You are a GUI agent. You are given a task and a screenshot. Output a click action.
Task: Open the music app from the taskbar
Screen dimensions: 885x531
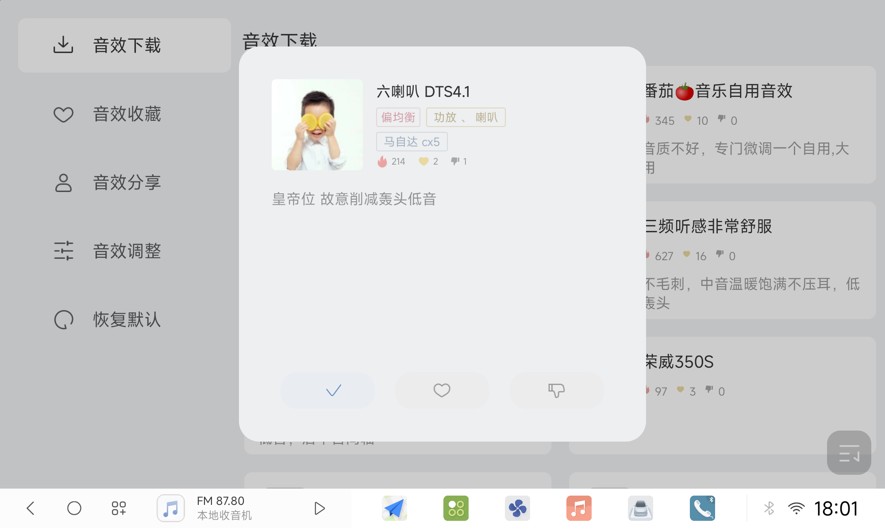click(579, 508)
